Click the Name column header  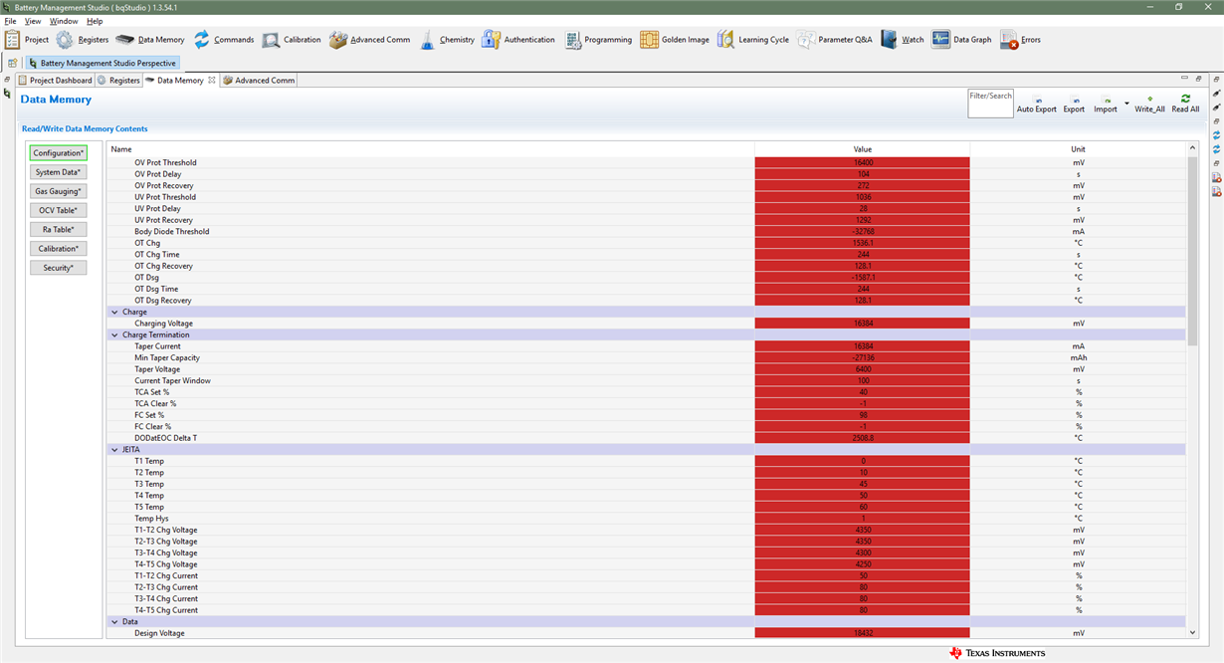point(430,149)
